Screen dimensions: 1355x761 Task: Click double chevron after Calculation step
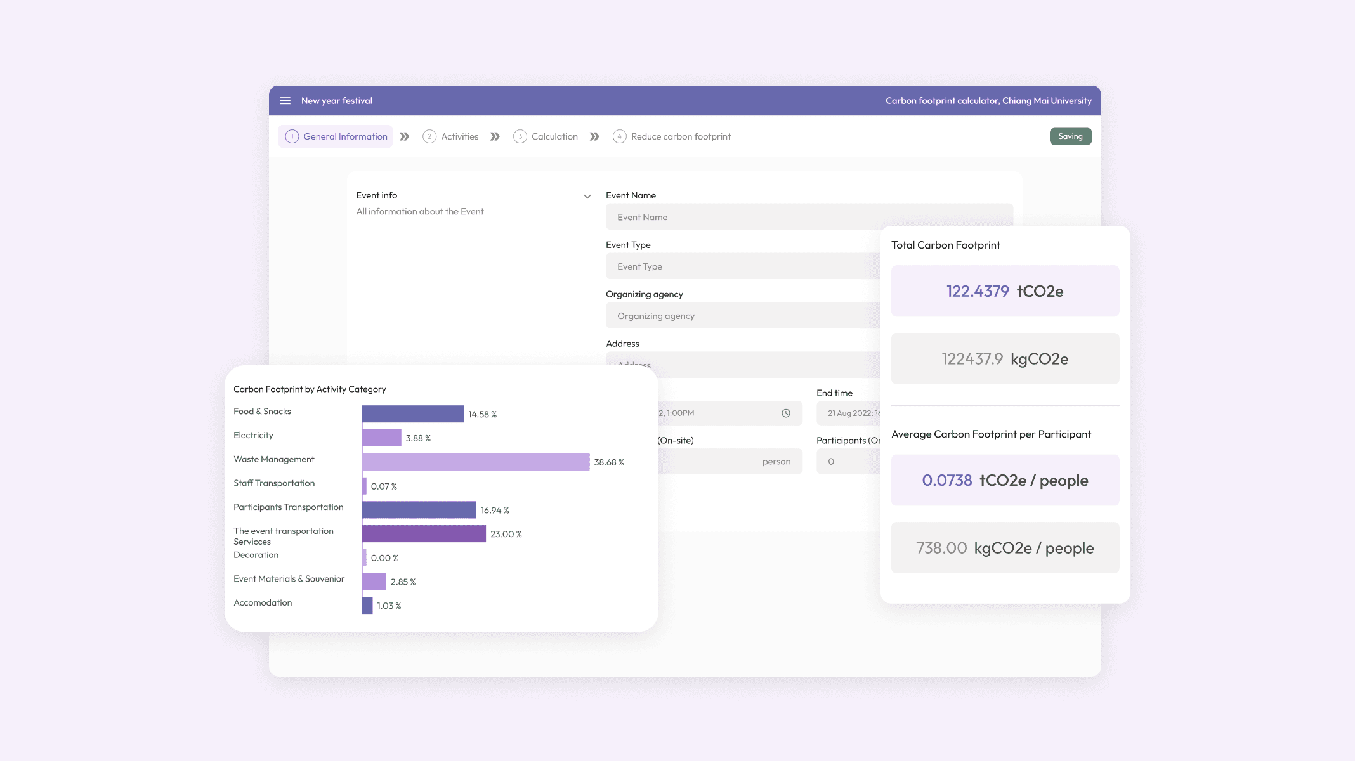coord(594,136)
